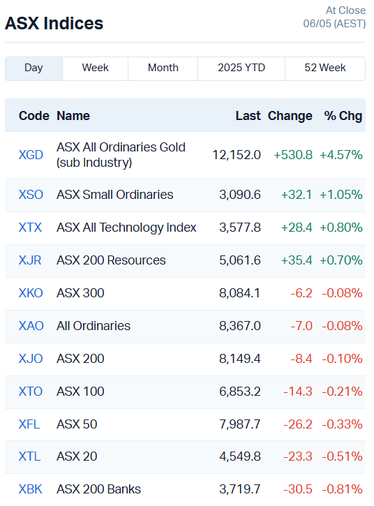Open the XTX index link
The width and height of the screenshot is (374, 506).
click(30, 228)
